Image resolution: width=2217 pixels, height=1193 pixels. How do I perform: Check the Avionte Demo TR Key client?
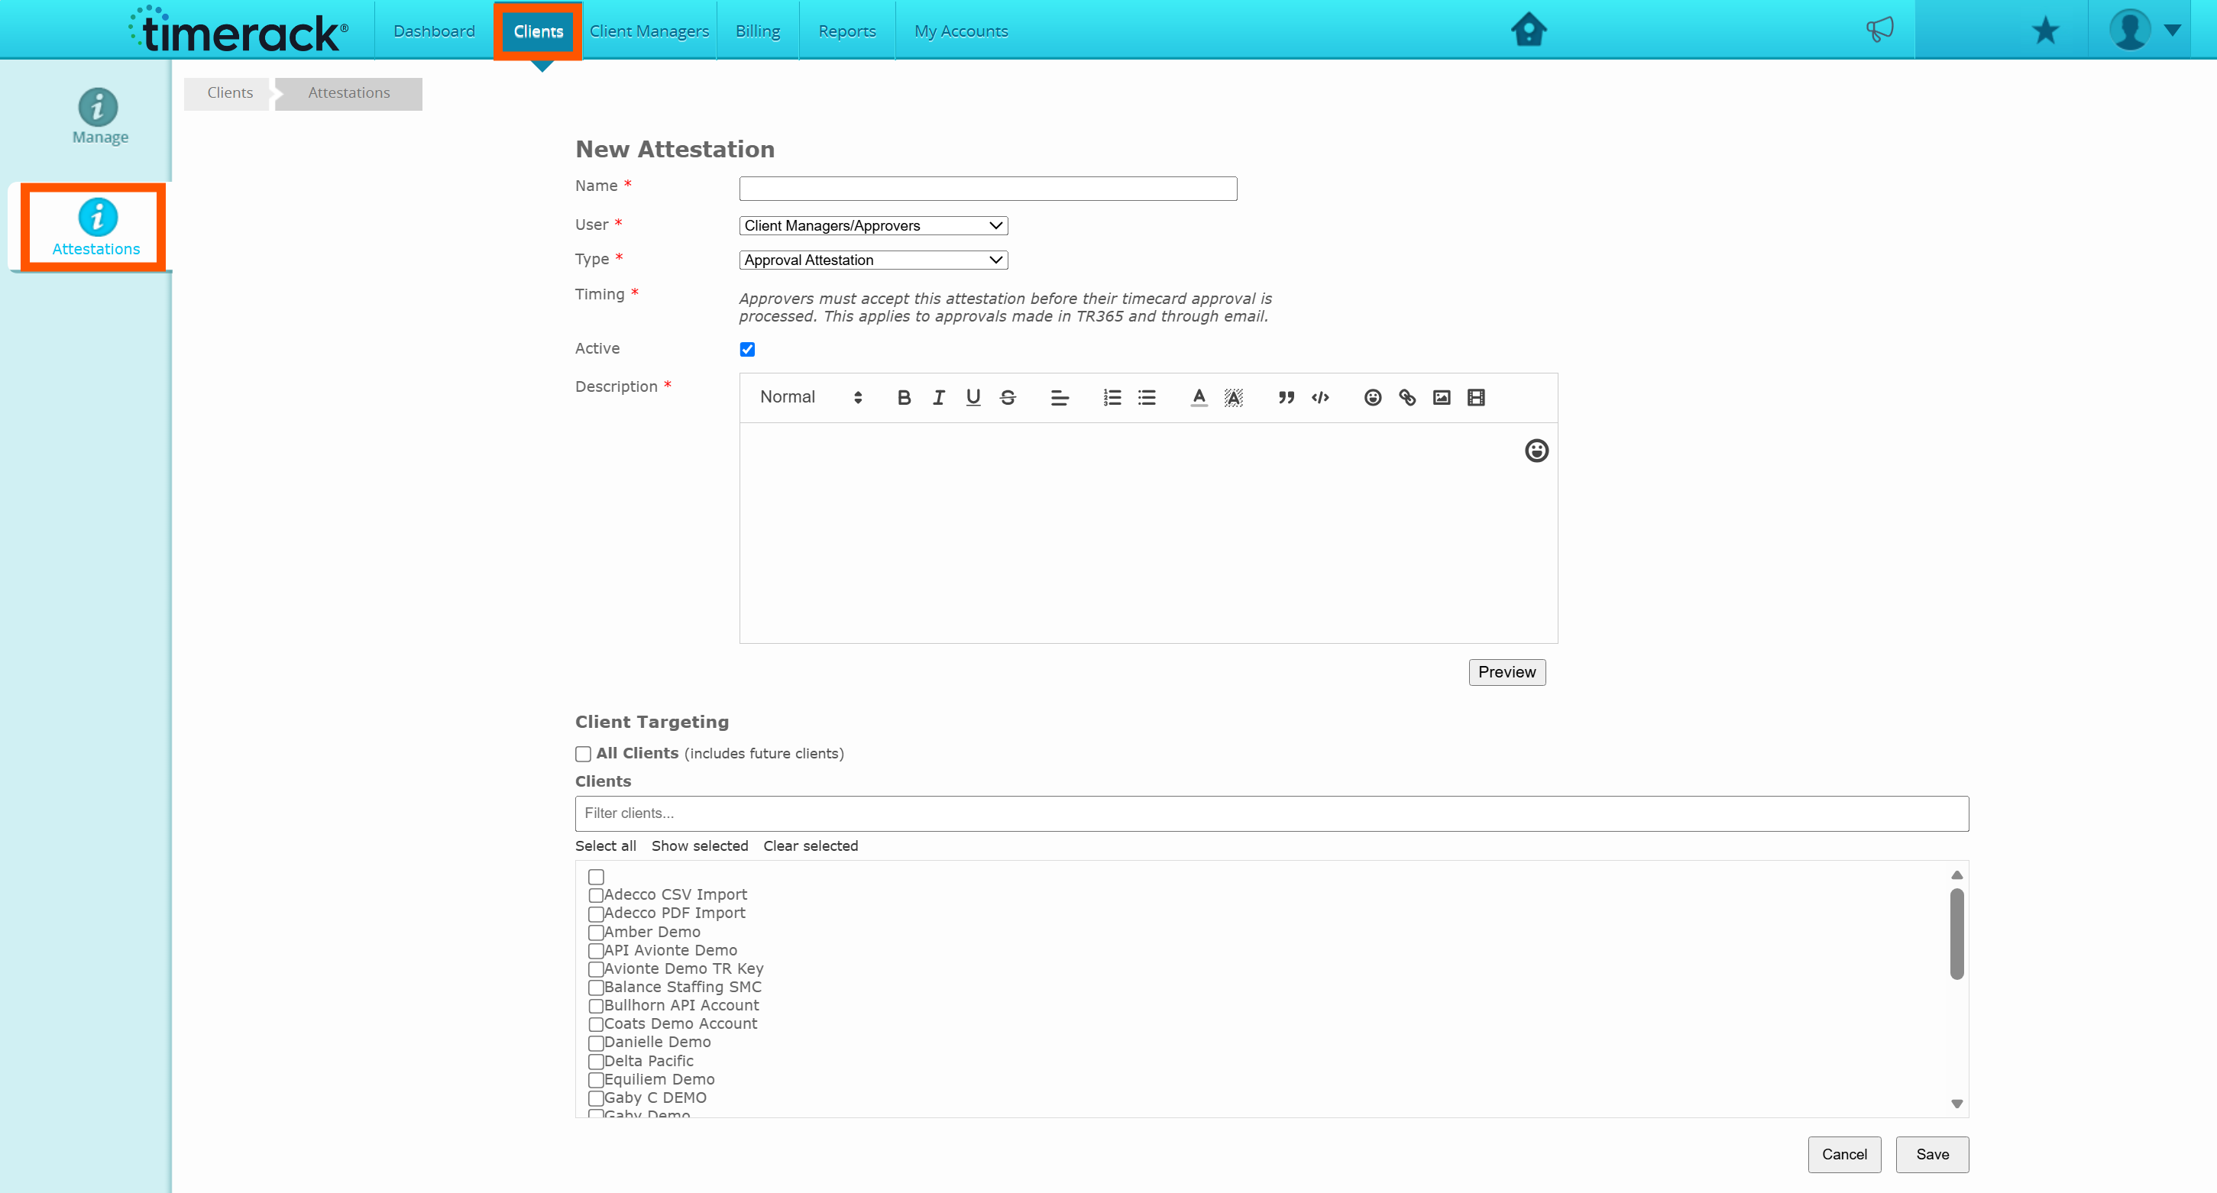pos(596,969)
